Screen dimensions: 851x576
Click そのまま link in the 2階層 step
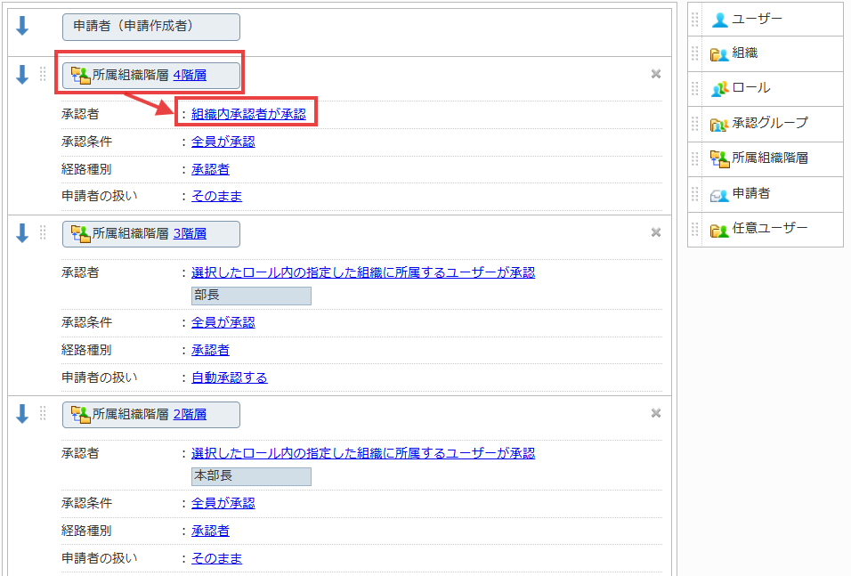tap(216, 558)
